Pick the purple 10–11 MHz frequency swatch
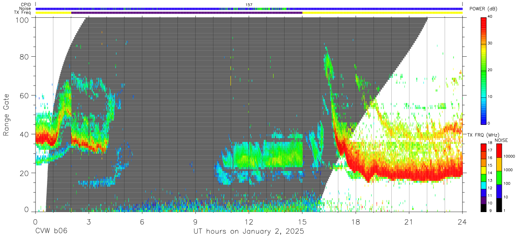520x240 pixels. pyautogui.click(x=484, y=201)
